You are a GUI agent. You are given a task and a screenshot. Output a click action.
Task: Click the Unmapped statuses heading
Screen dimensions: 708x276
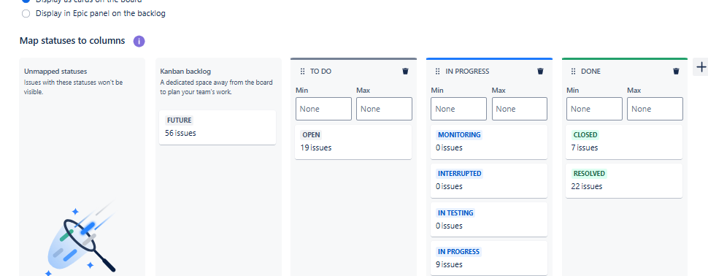[x=55, y=72]
